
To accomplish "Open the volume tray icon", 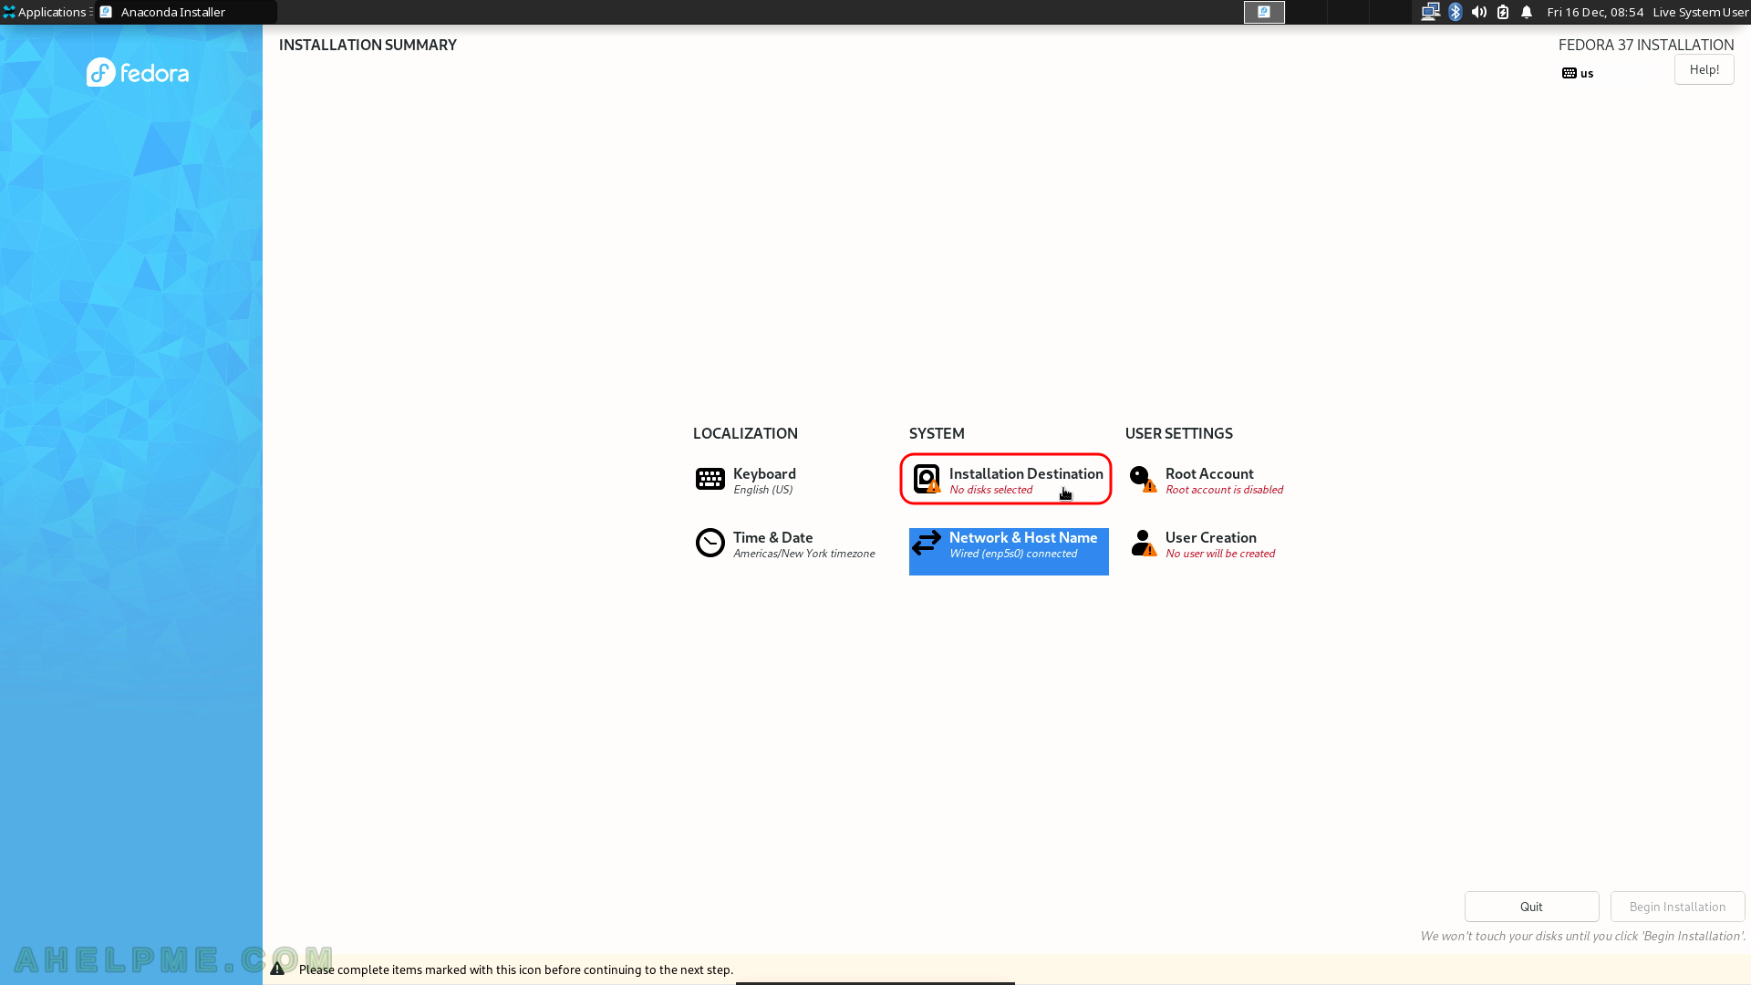I will click(1479, 12).
